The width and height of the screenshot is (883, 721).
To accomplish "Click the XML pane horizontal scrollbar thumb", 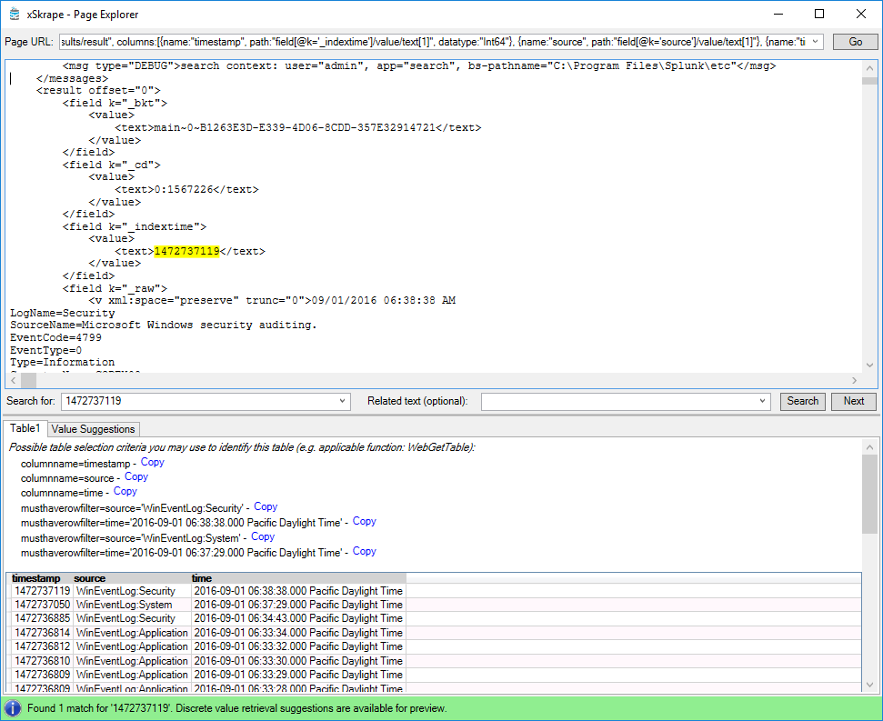I will coord(29,381).
